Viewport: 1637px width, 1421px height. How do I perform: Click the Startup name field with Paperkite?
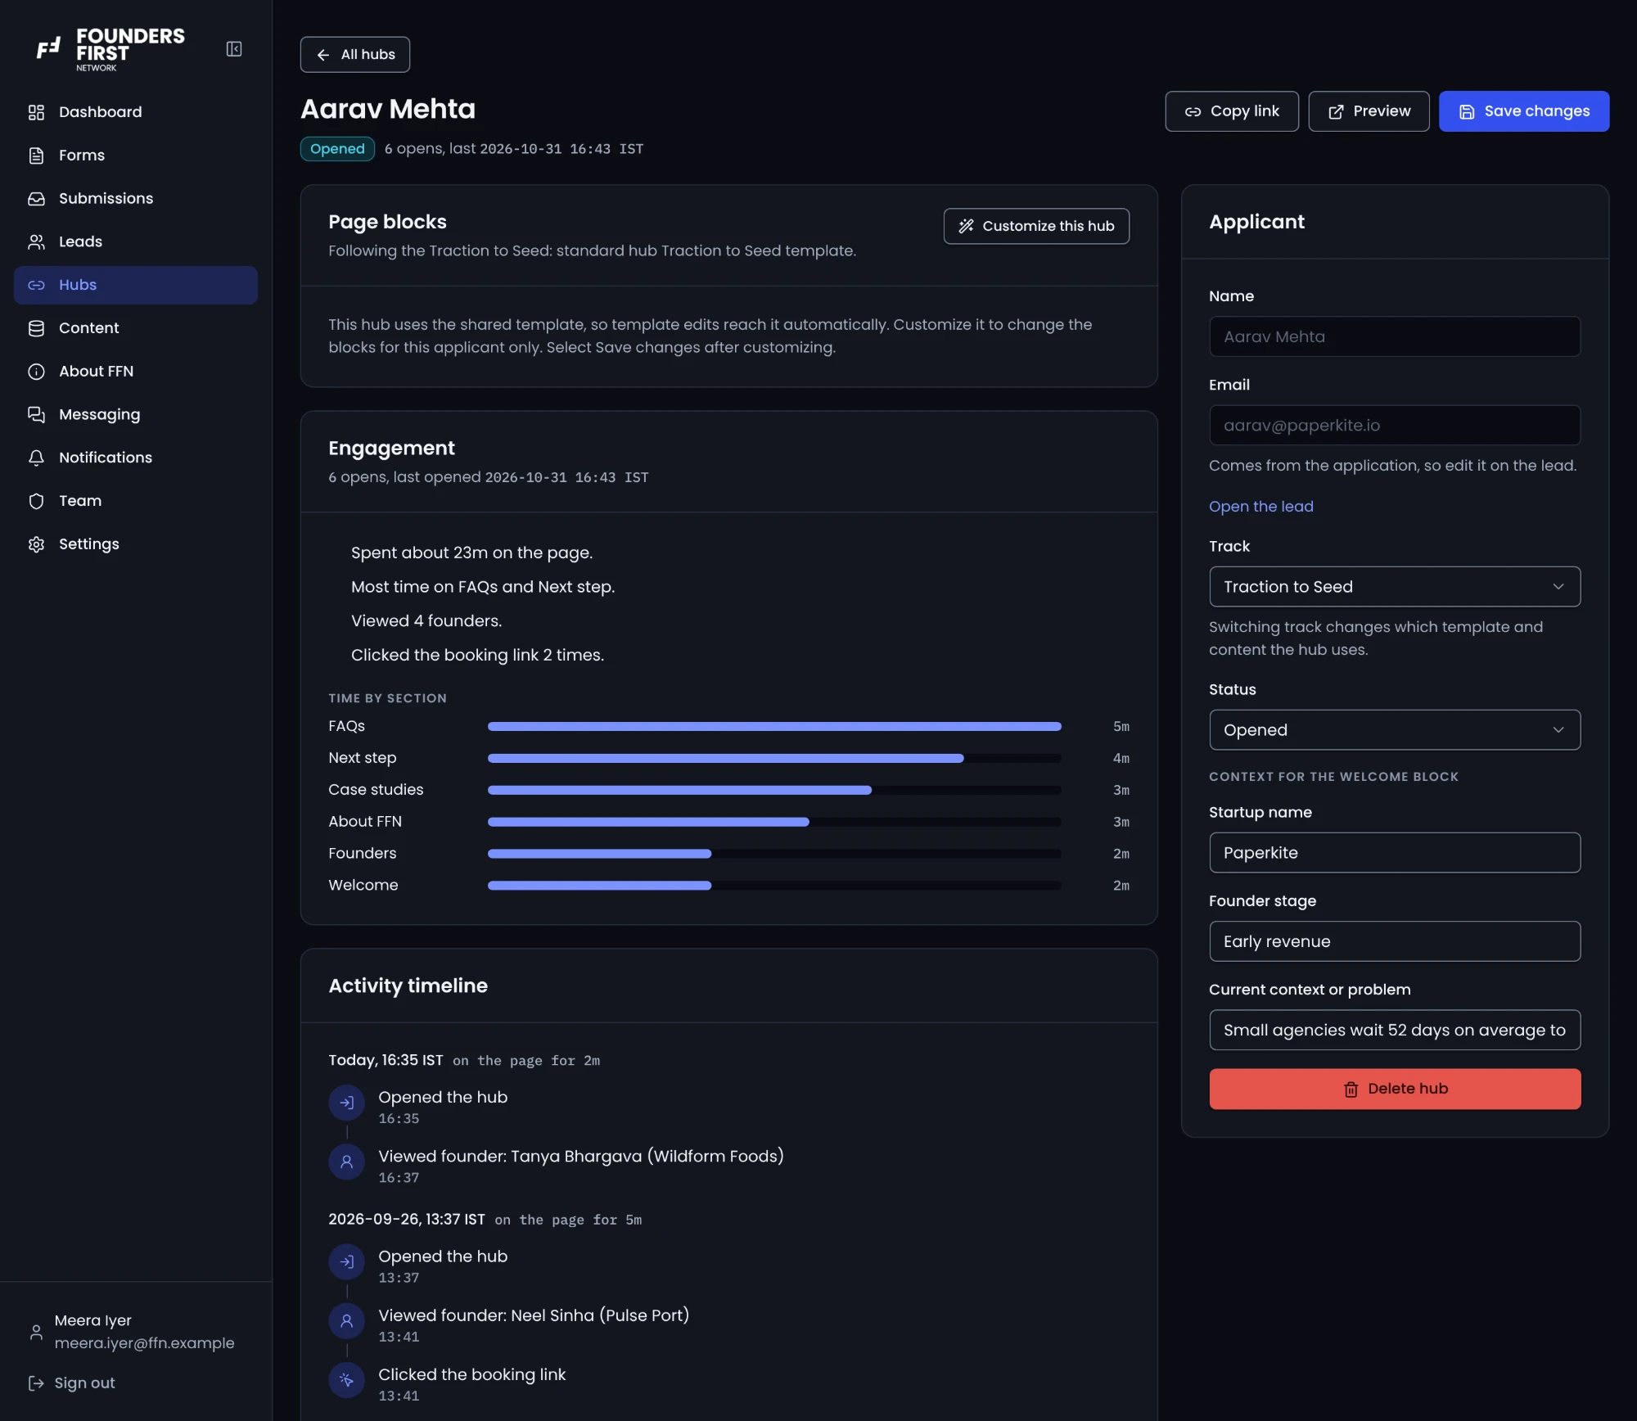(1395, 853)
